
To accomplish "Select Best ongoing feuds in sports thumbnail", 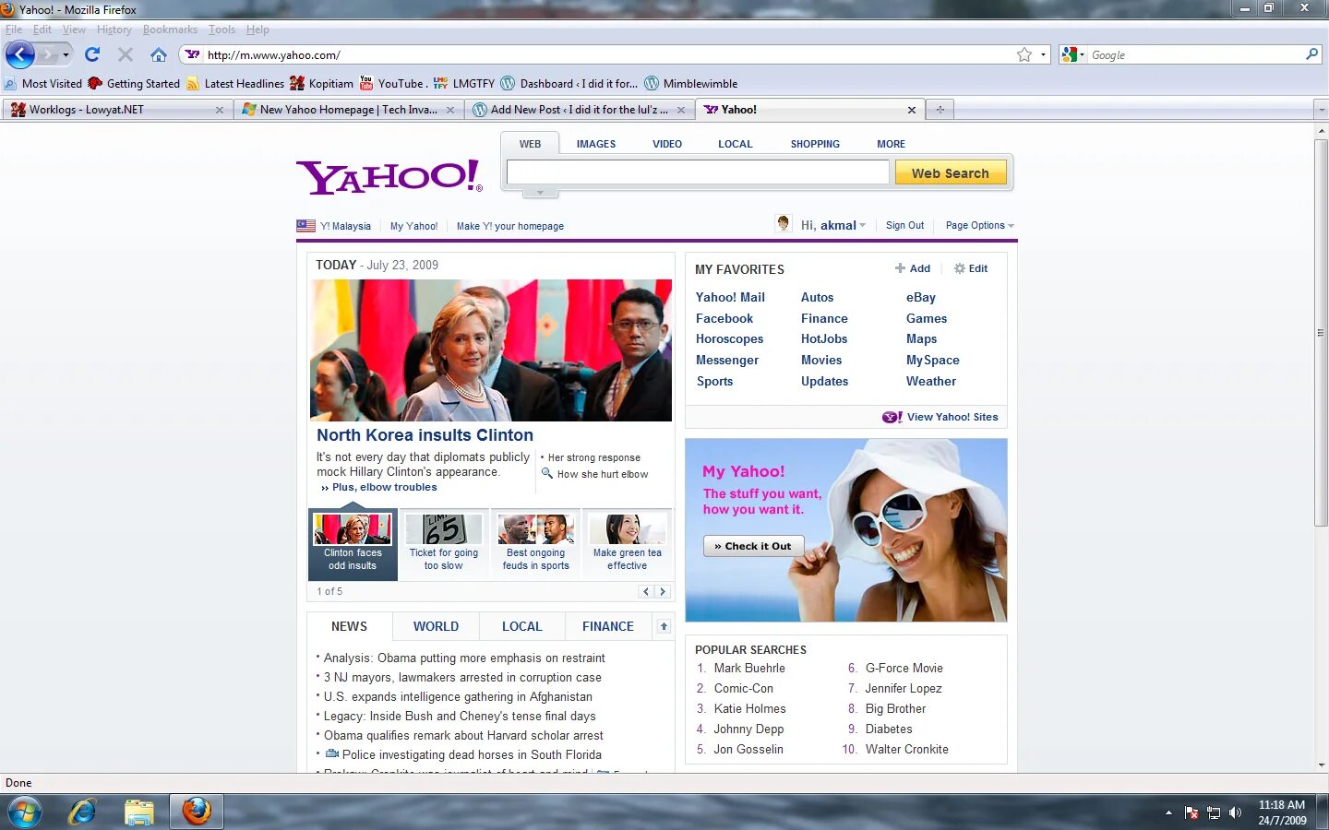I will [x=535, y=544].
